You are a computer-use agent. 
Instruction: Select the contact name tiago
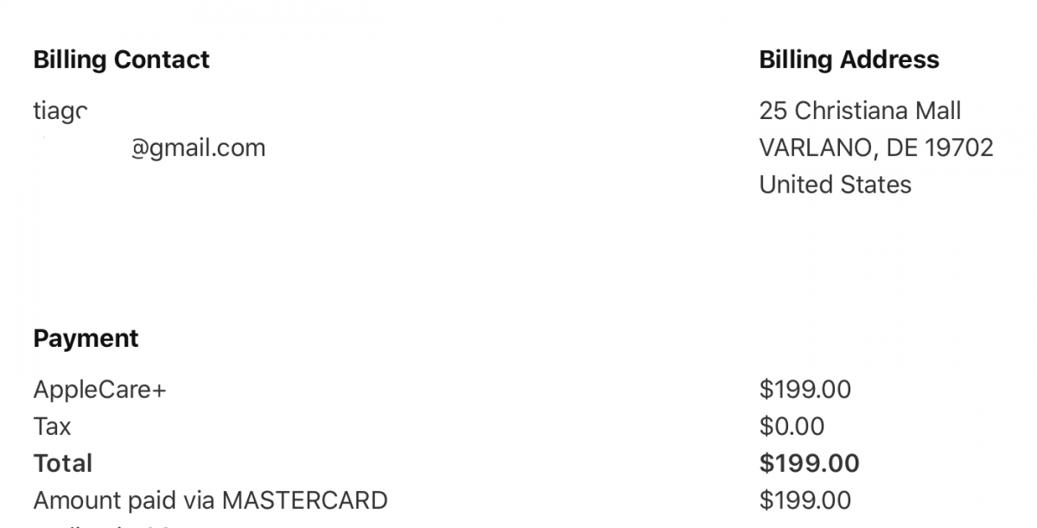(x=60, y=112)
